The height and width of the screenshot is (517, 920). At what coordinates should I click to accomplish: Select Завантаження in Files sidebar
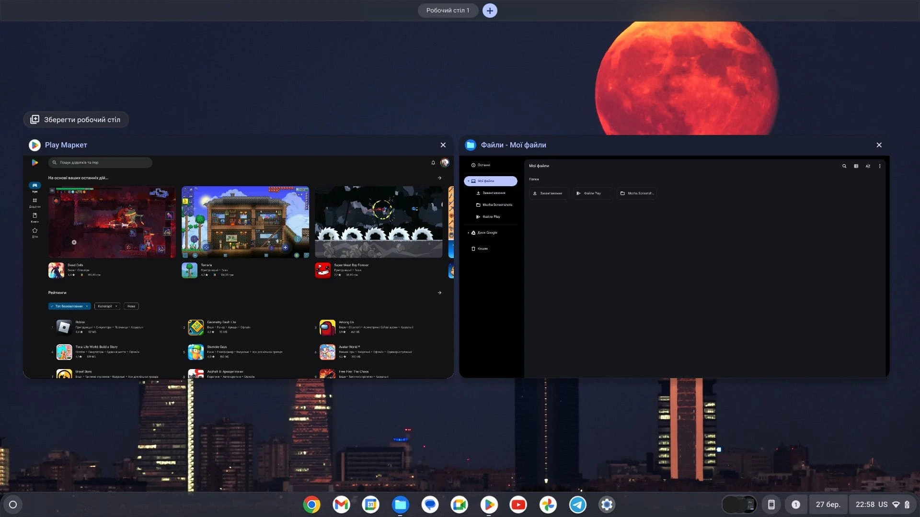click(x=491, y=193)
